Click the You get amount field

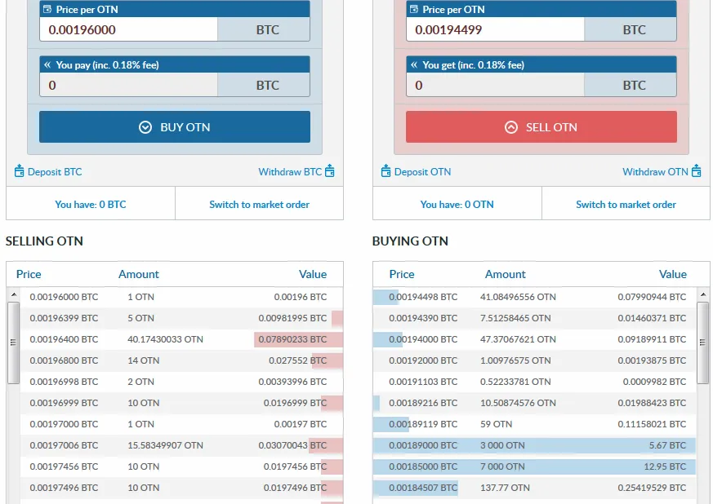[x=495, y=85]
